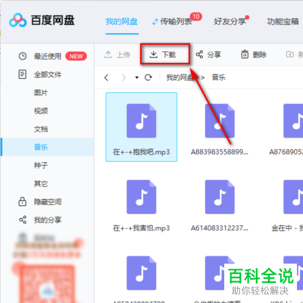Open 全部文件 in the sidebar
The image size is (303, 303).
[x=47, y=75]
